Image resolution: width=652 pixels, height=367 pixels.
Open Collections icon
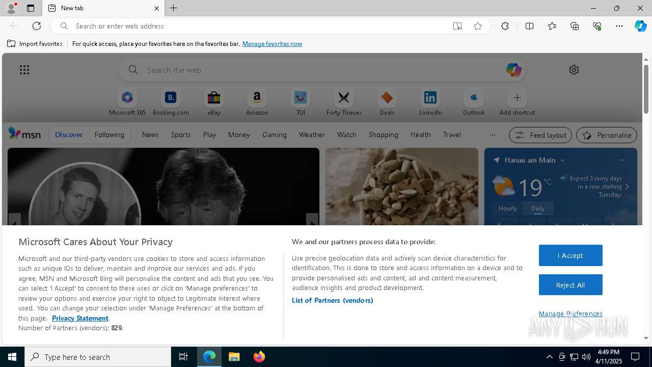[x=575, y=26]
